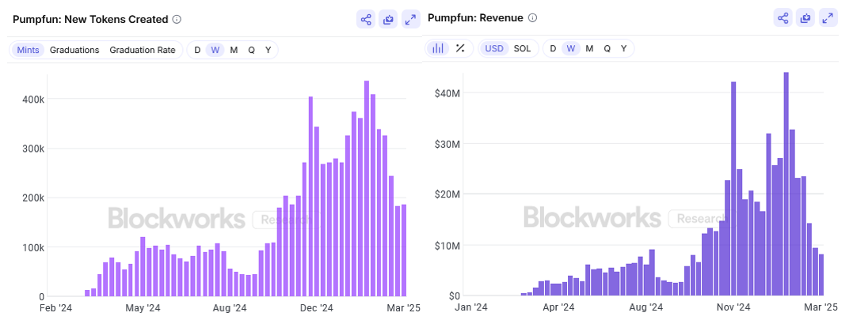The width and height of the screenshot is (853, 324).
Task: Click May '24 x-axis label
Action: pyautogui.click(x=143, y=308)
